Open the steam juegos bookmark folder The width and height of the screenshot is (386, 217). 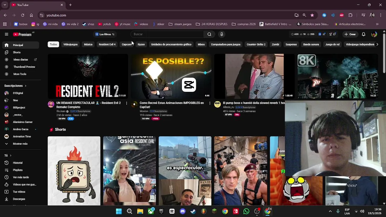(180, 24)
